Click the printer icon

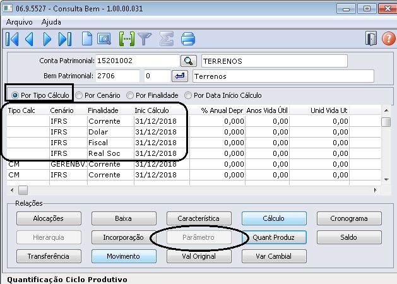[188, 39]
